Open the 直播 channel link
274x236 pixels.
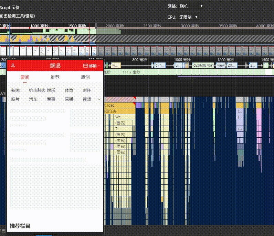(x=69, y=99)
